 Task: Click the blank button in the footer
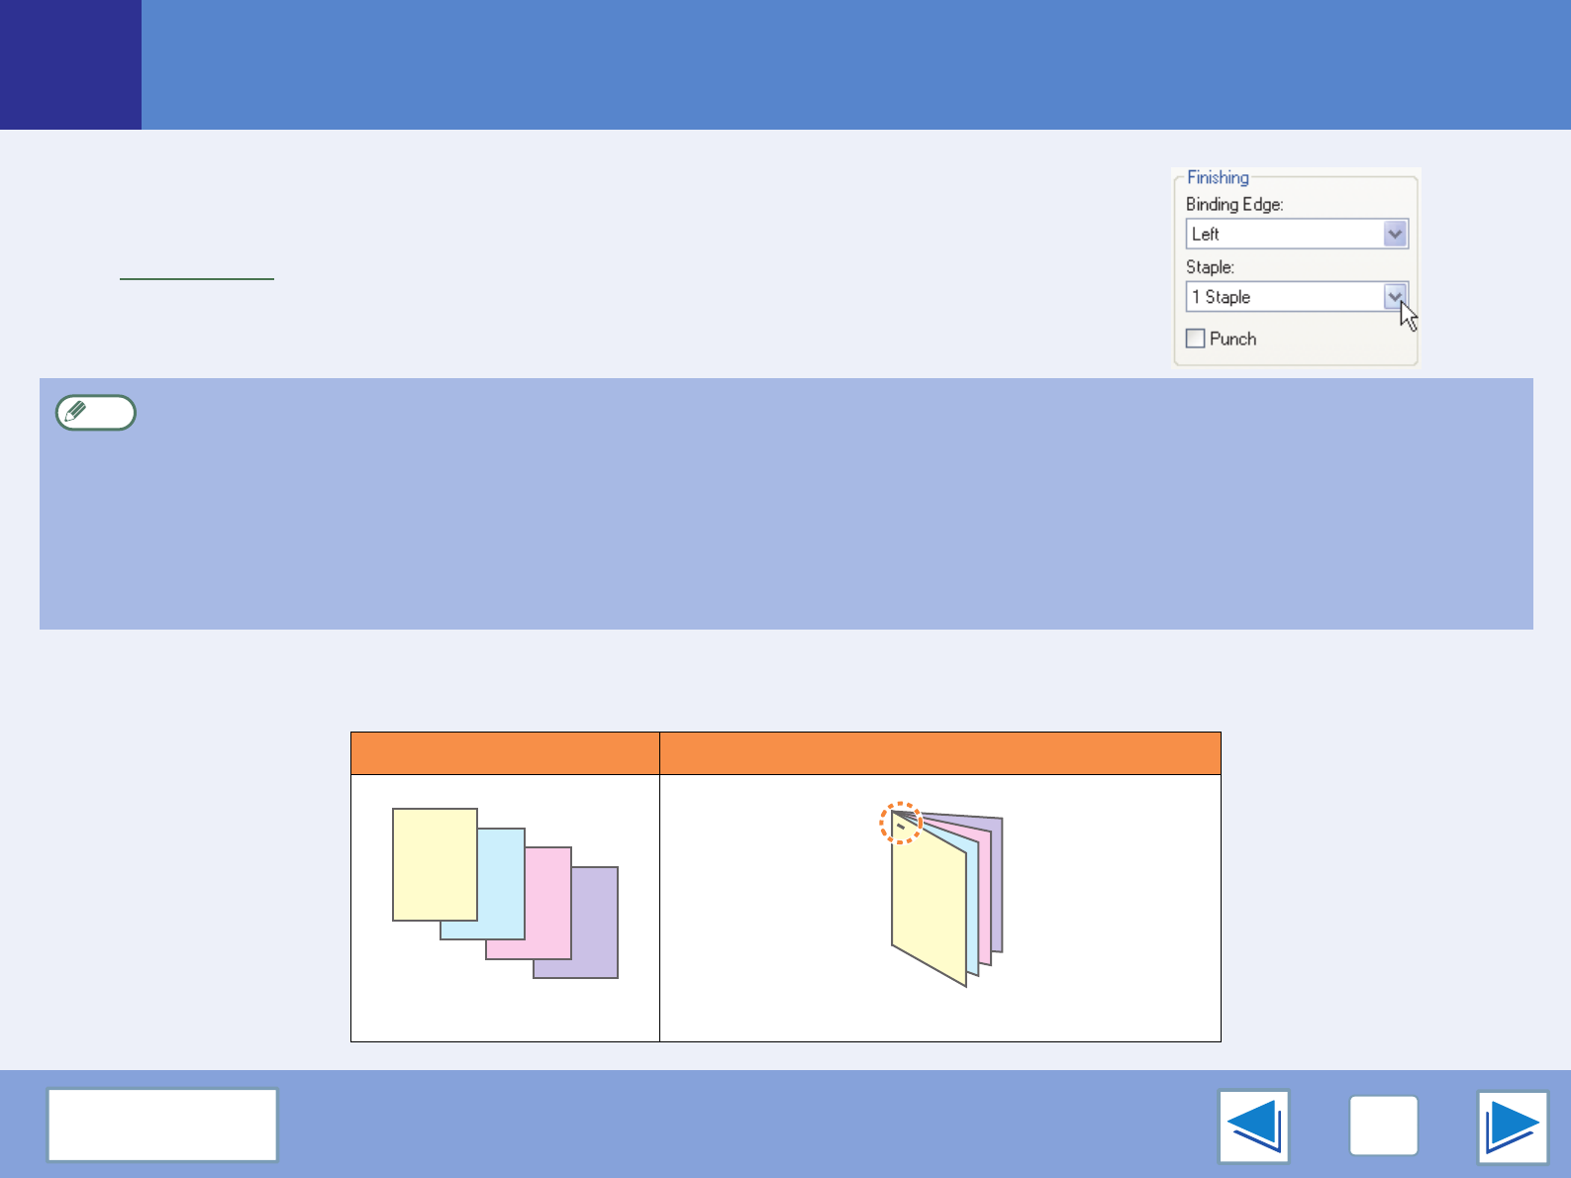point(162,1125)
